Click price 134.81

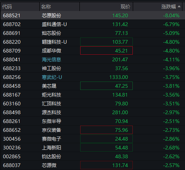120,95
